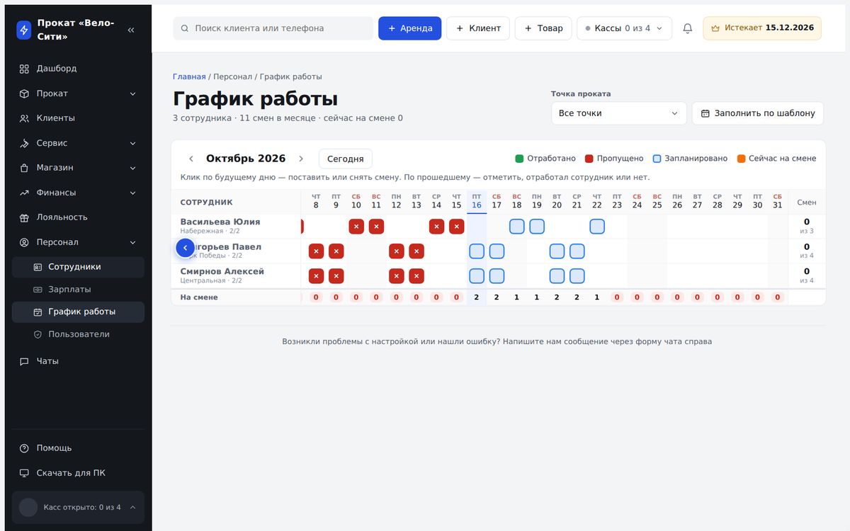Toggle Смирнов Алексей planned shift on the 20th

point(557,276)
